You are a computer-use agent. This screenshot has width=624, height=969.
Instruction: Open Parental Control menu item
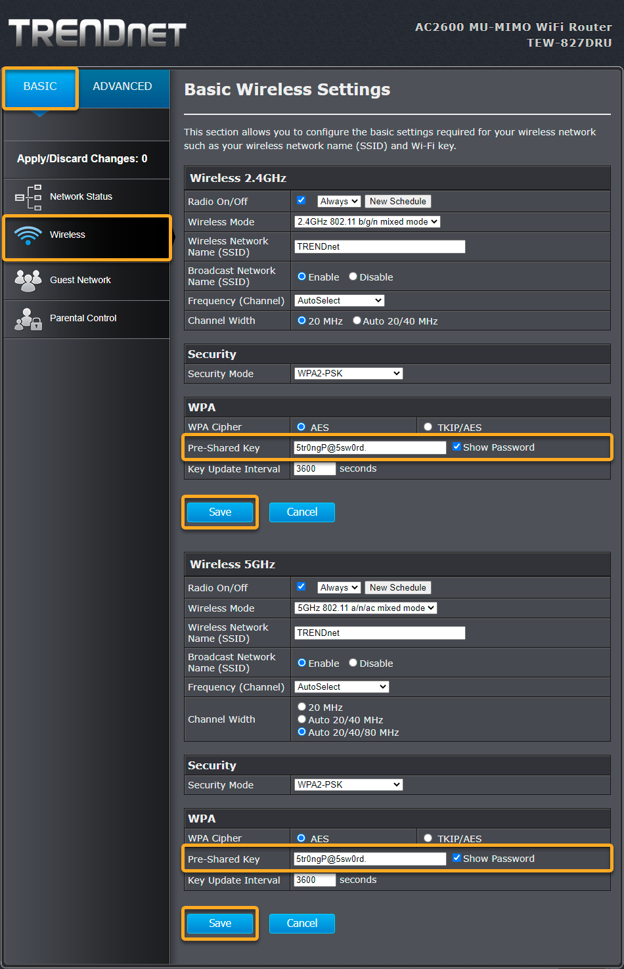(x=87, y=319)
